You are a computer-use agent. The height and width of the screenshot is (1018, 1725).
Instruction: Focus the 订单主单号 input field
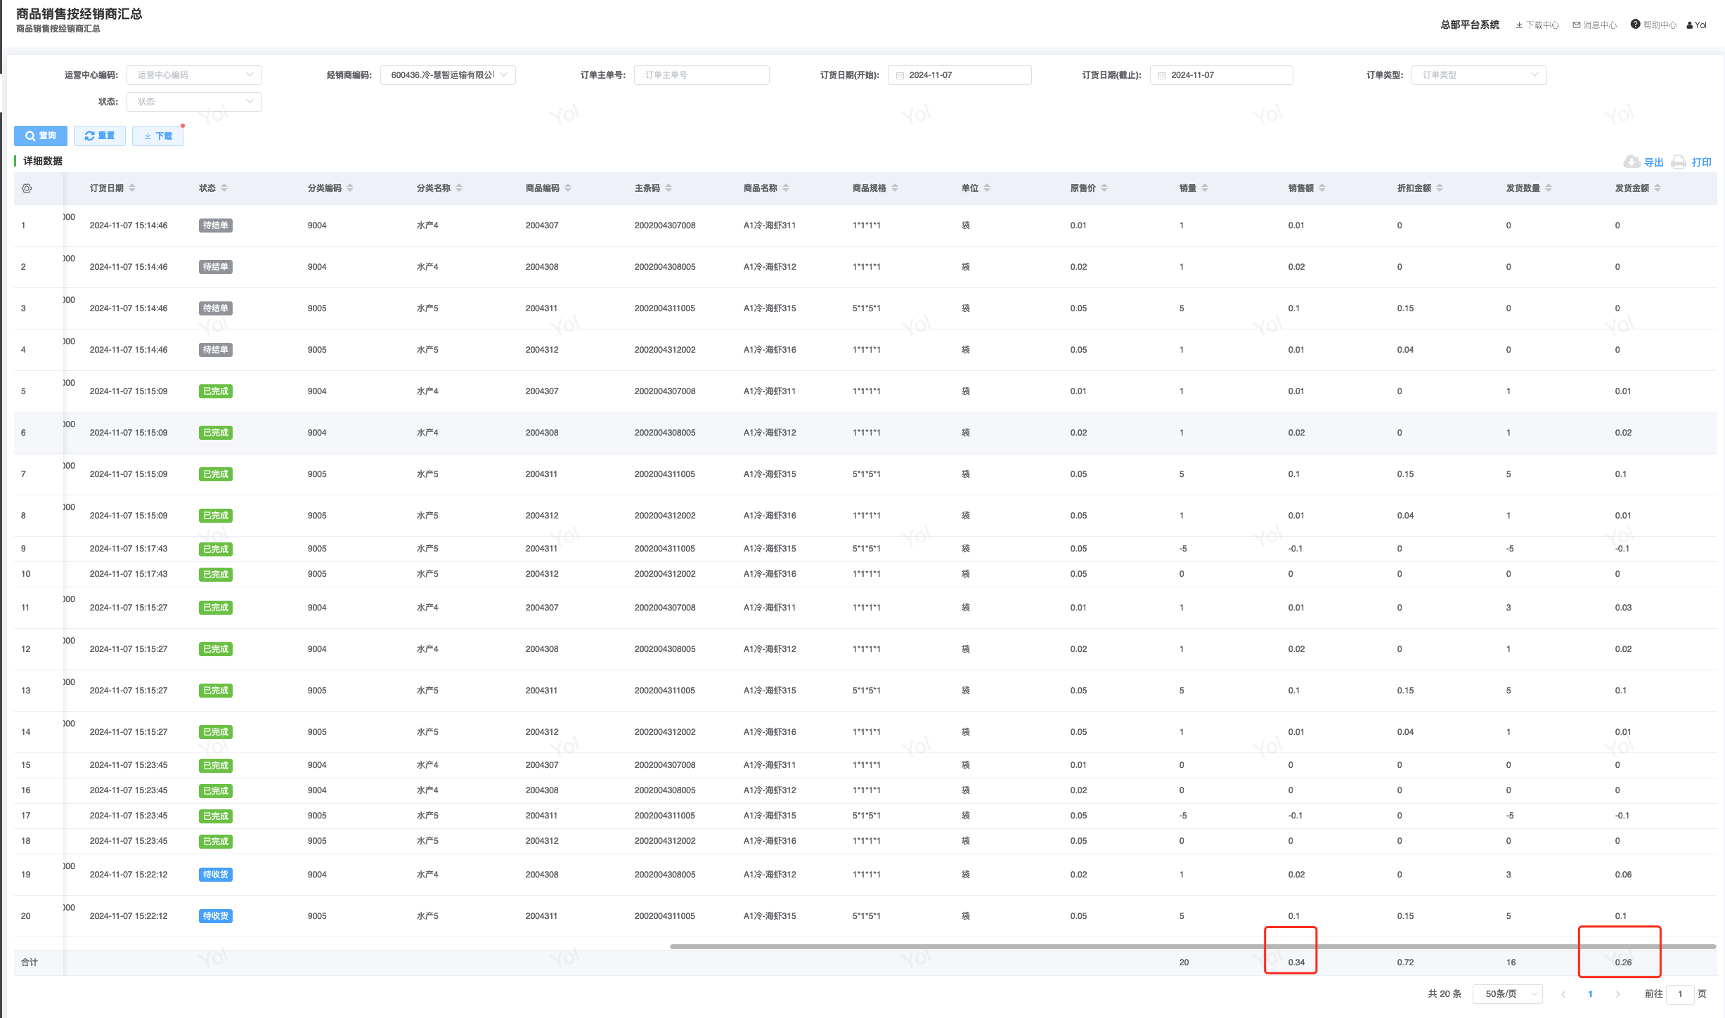coord(701,75)
